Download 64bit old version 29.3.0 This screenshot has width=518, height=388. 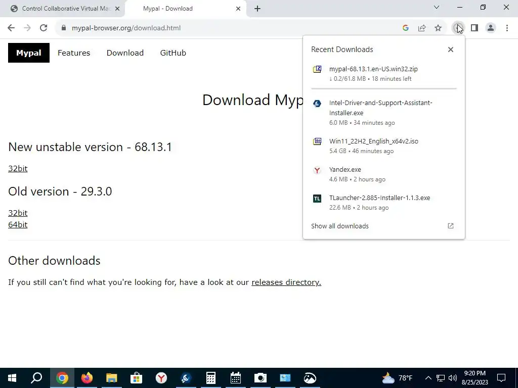pos(18,225)
